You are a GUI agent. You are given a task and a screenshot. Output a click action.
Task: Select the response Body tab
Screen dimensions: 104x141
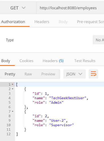[6, 61]
